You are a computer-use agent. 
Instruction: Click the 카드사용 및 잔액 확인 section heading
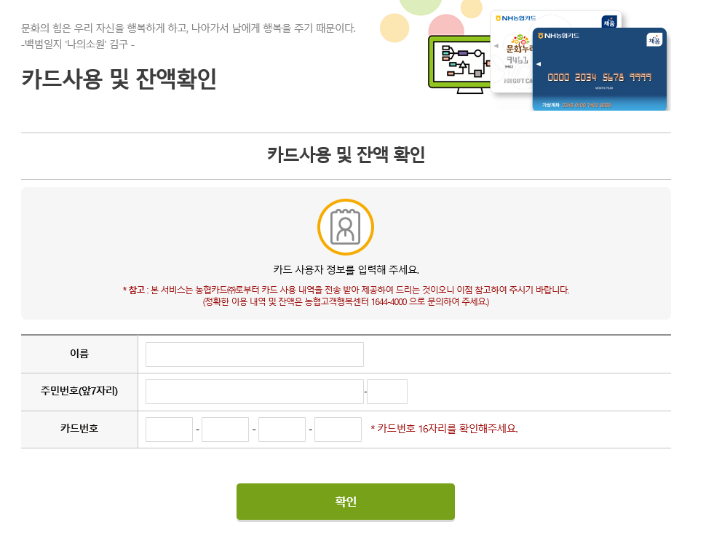coord(346,154)
